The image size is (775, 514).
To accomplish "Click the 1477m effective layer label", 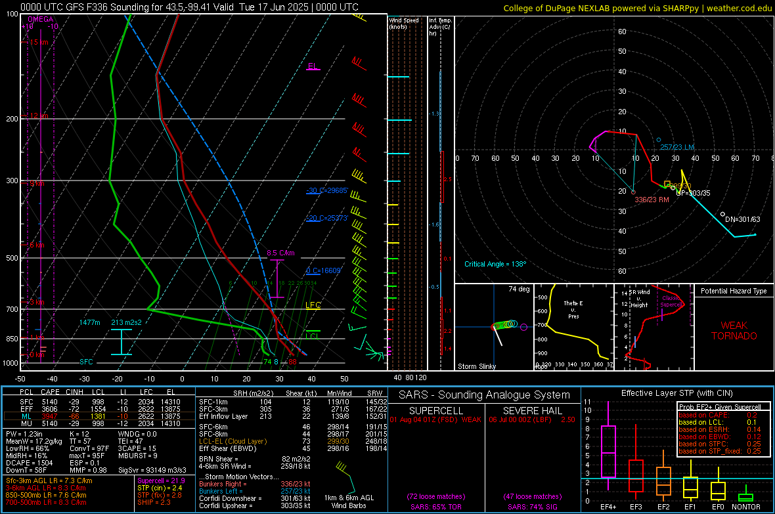I will (x=89, y=322).
